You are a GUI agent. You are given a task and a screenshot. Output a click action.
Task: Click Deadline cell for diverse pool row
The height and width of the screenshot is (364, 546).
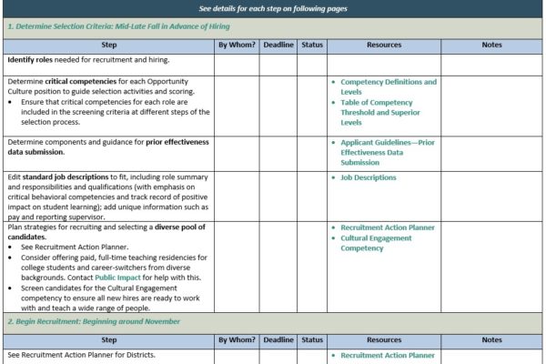click(278, 267)
